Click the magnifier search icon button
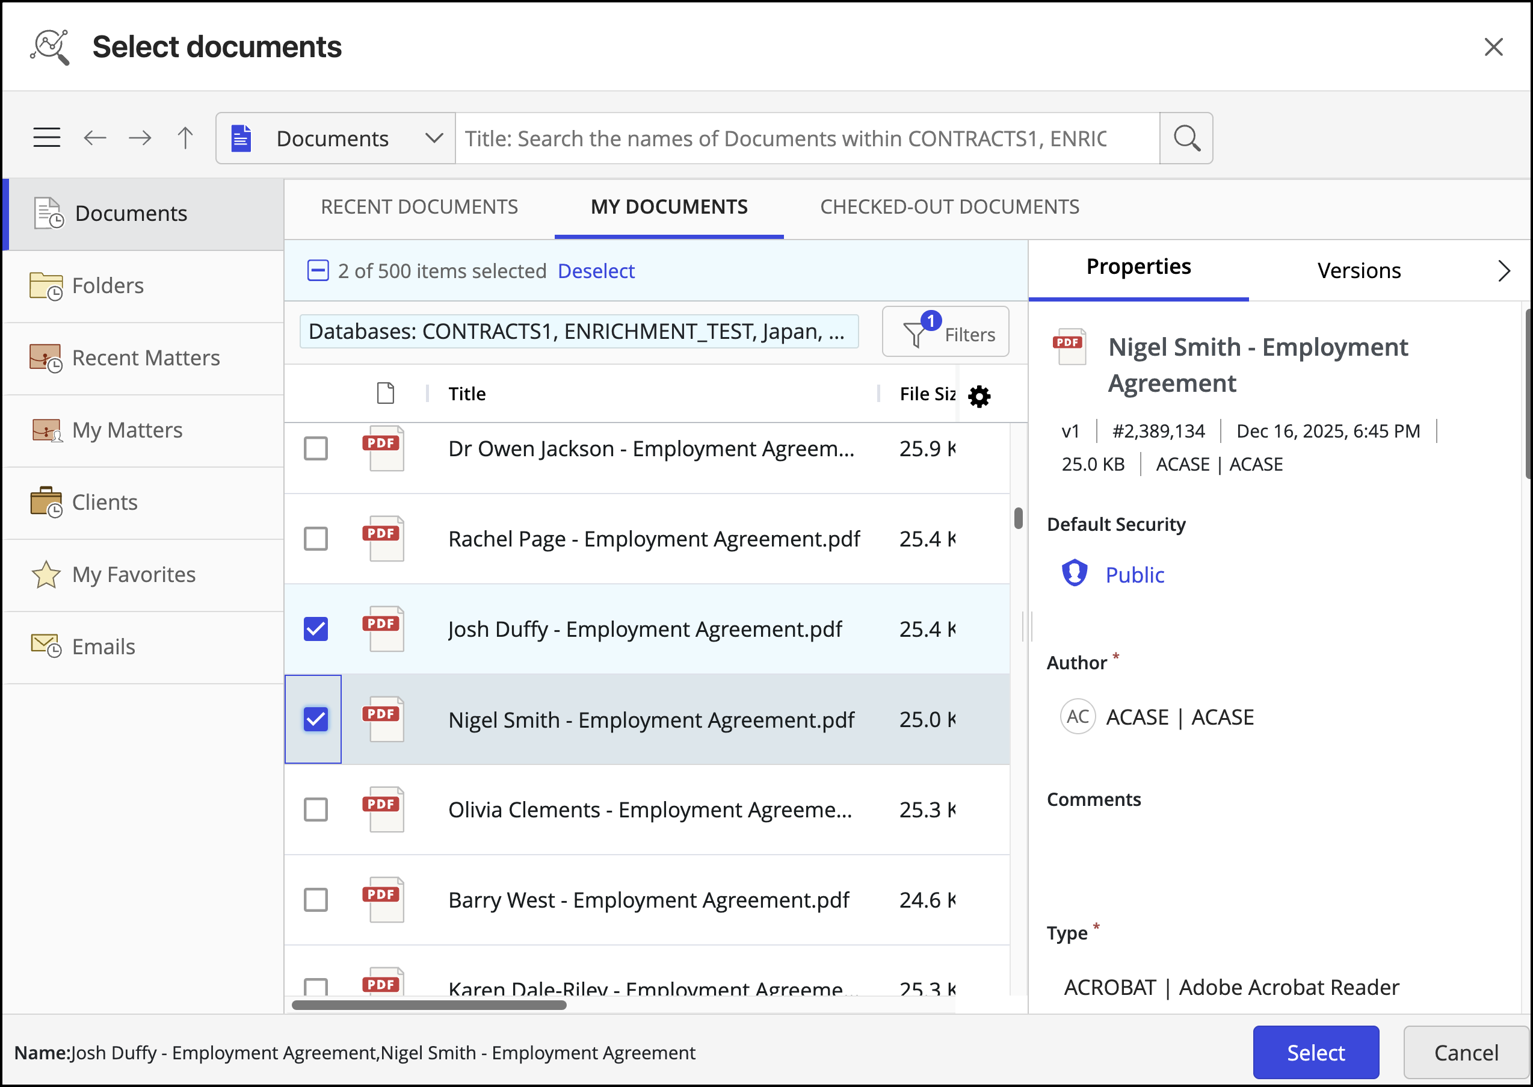The image size is (1533, 1087). pyautogui.click(x=1186, y=138)
